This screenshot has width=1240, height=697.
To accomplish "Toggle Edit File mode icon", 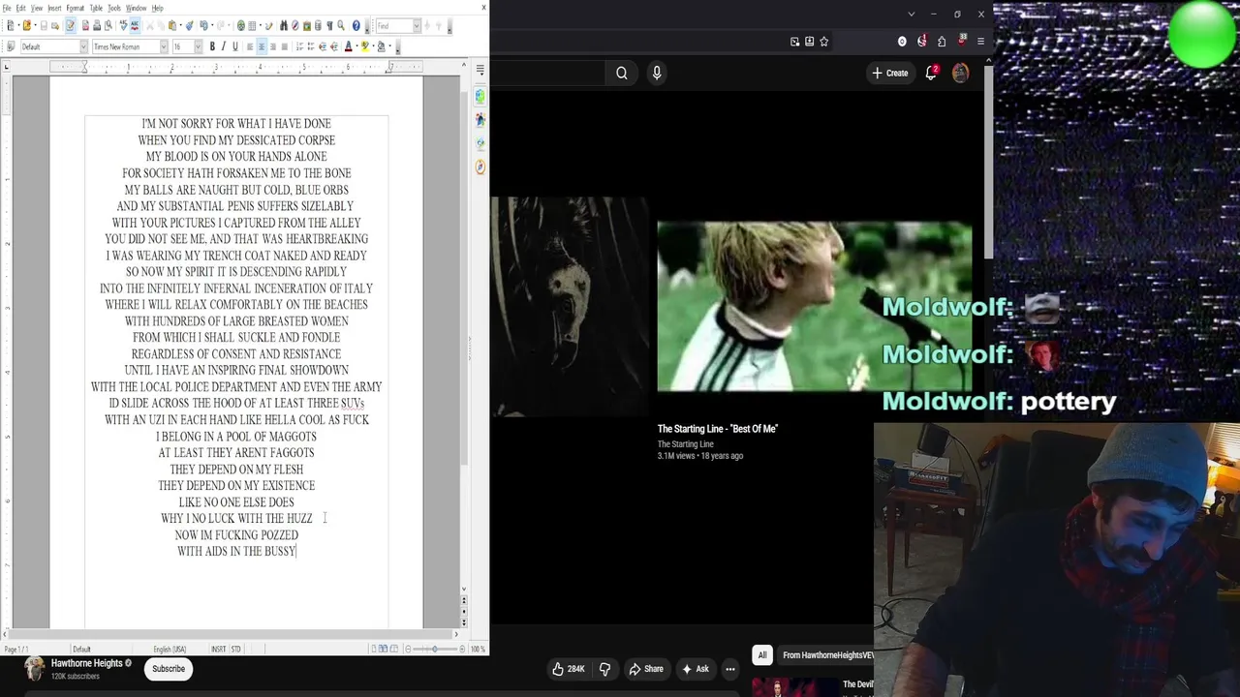I will coord(70,26).
